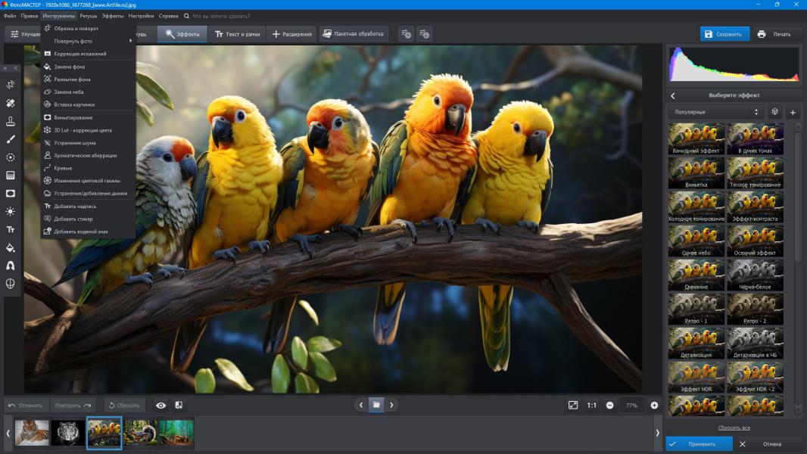Apply the Чёрно-белое effect thumbnail

coord(755,275)
